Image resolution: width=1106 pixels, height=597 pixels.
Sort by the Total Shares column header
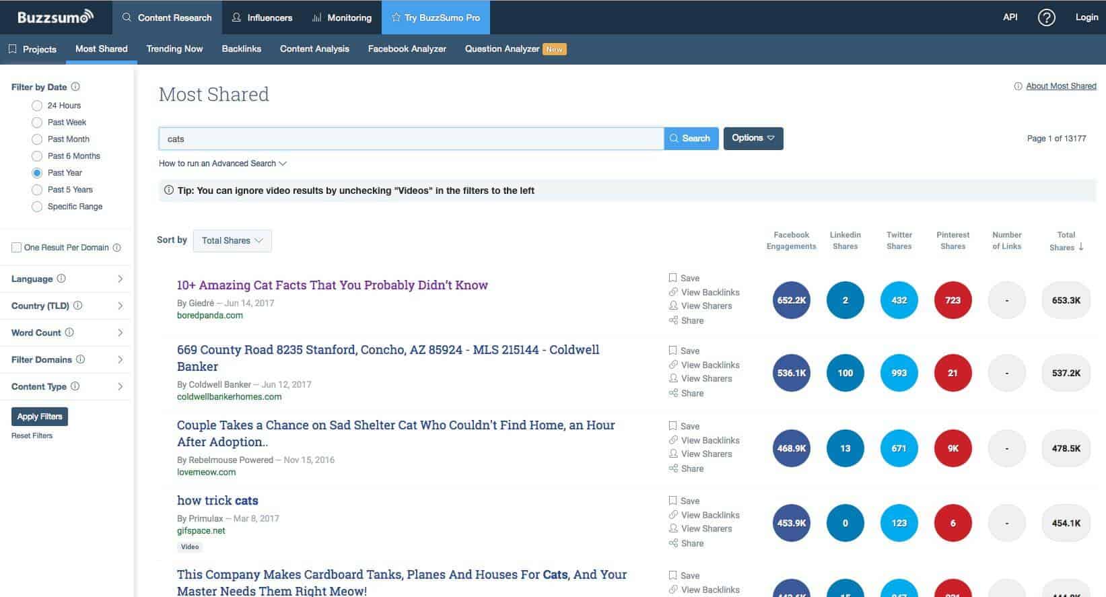point(1066,240)
